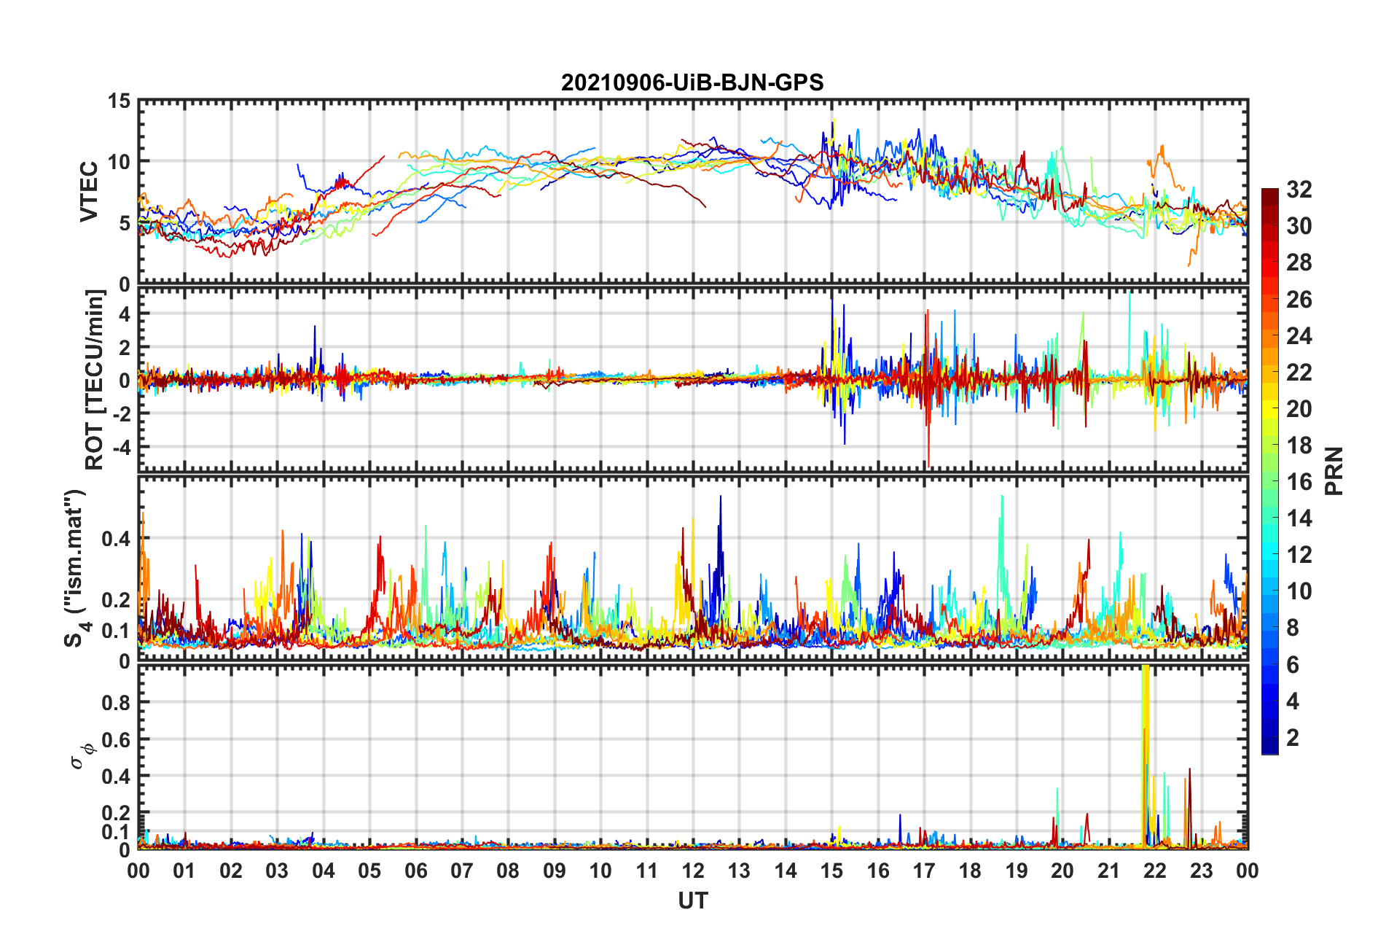Click x-axis hour label 05
Viewport: 1386px width, 942px height.
tap(369, 871)
